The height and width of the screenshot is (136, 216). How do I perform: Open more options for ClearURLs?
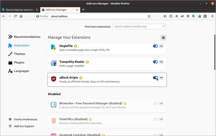pos(161,119)
